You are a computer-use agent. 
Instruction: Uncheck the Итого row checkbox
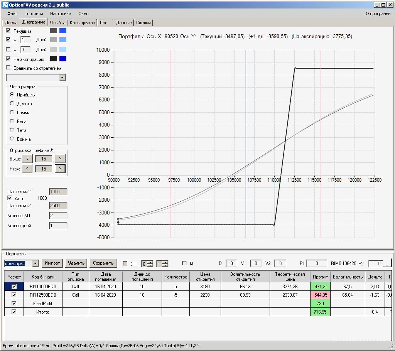tap(14, 312)
